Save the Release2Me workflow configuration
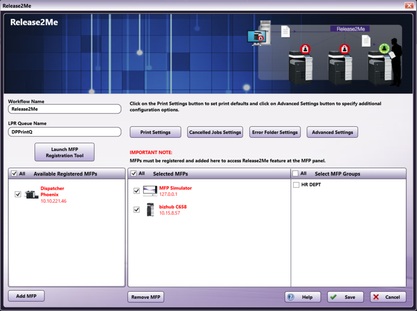Viewport: 417px width, 311px height. [345, 297]
